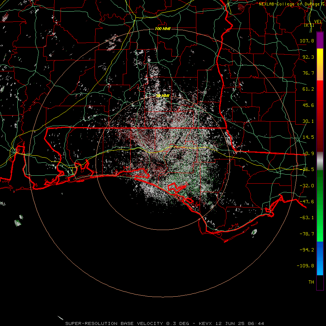Image resolution: width=326 pixels, height=326 pixels.
Task: Click the 14.5 value on velocity scale
Action: point(308,137)
